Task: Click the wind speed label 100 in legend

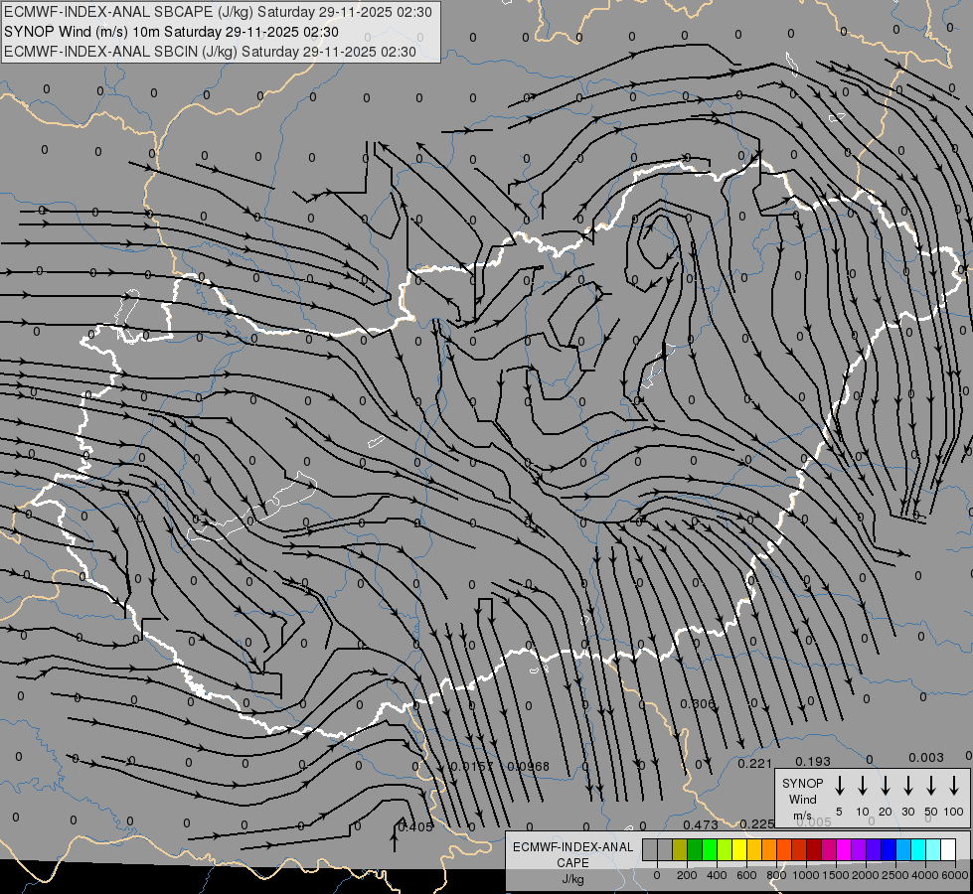Action: 954,812
